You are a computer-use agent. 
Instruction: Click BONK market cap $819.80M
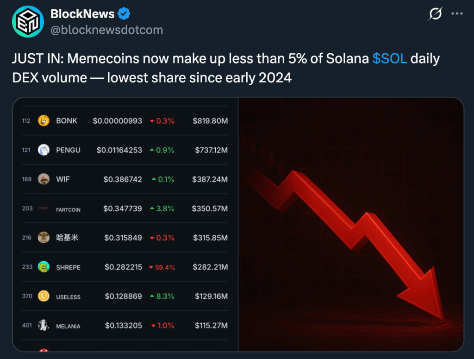tap(210, 121)
